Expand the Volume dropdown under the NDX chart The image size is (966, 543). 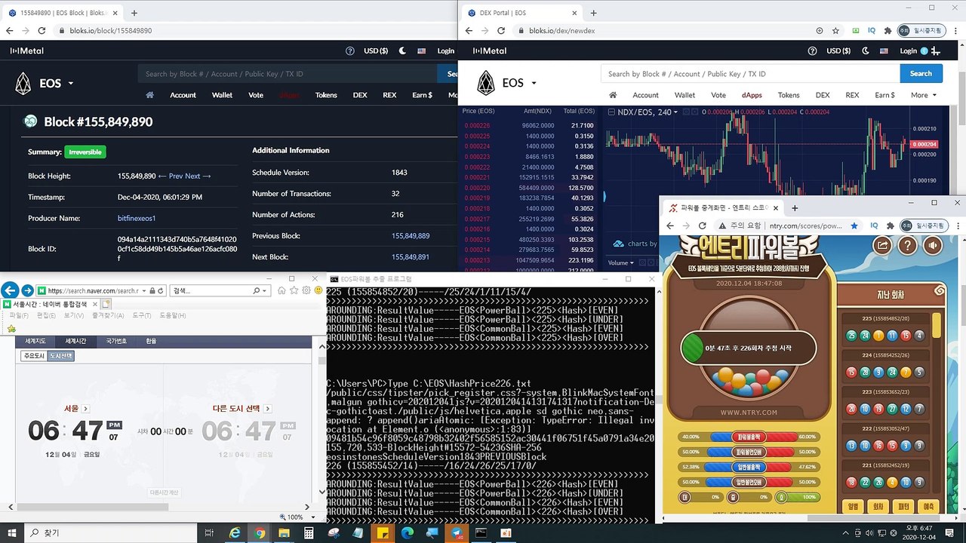pos(621,262)
